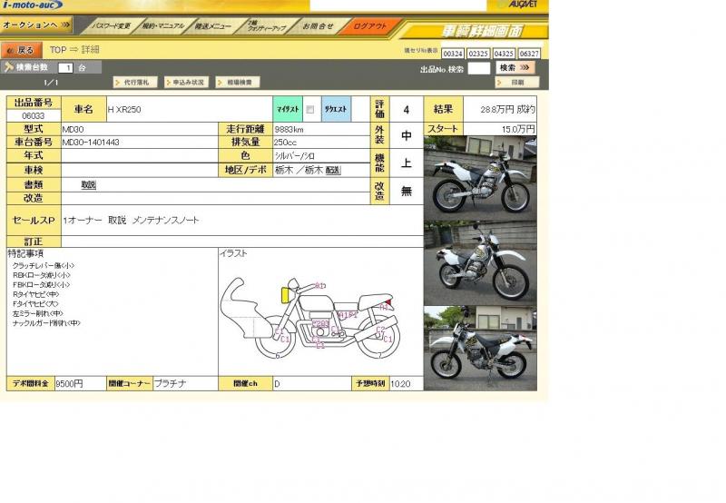
Task: Select lane number box 00324
Action: point(452,54)
